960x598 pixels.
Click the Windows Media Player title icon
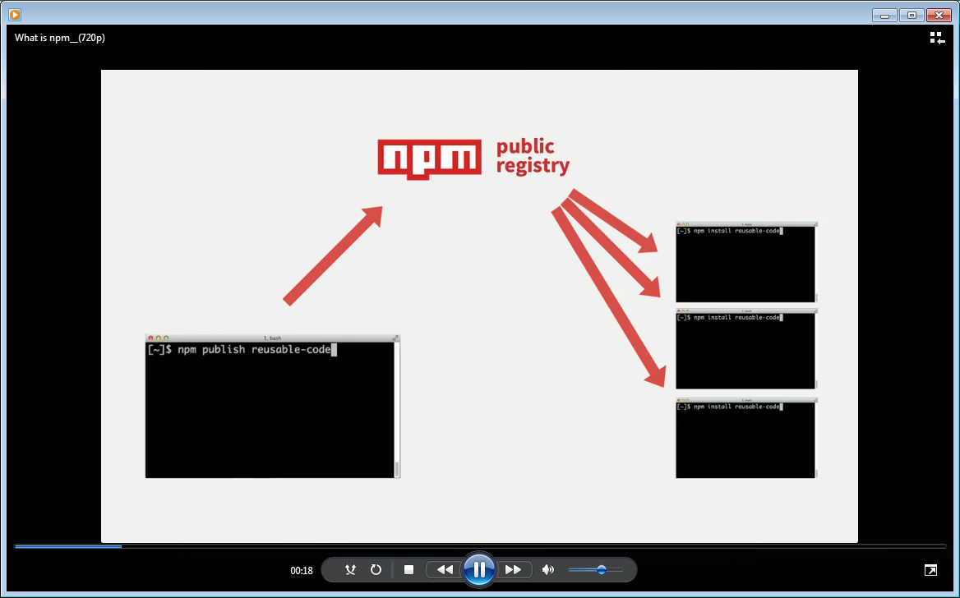click(x=15, y=14)
